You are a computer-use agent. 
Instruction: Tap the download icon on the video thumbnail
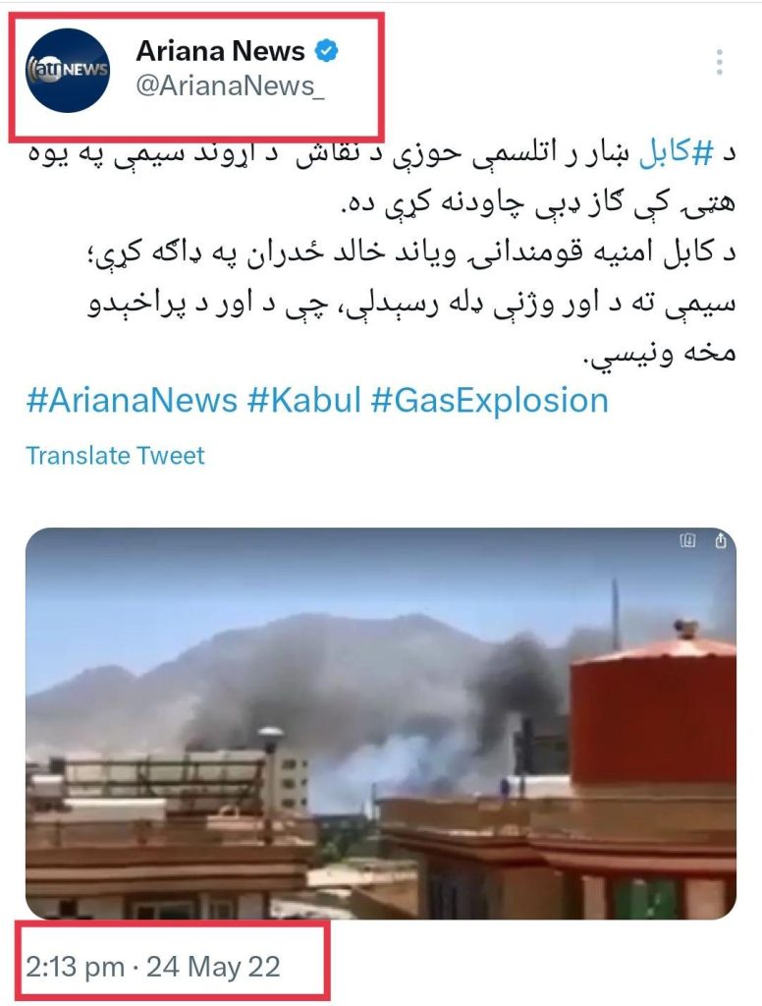[687, 541]
